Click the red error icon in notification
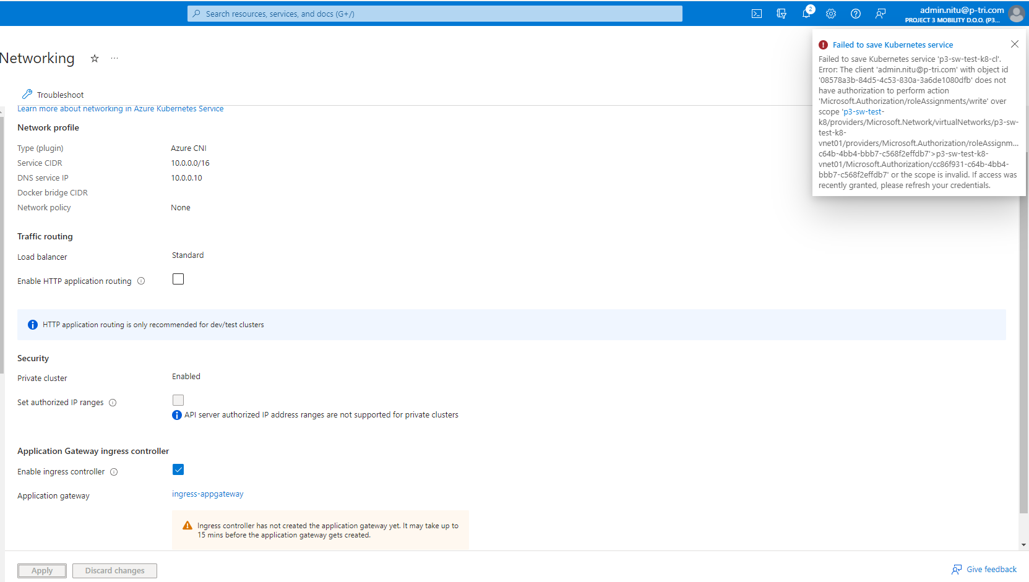This screenshot has width=1029, height=582. [x=823, y=45]
